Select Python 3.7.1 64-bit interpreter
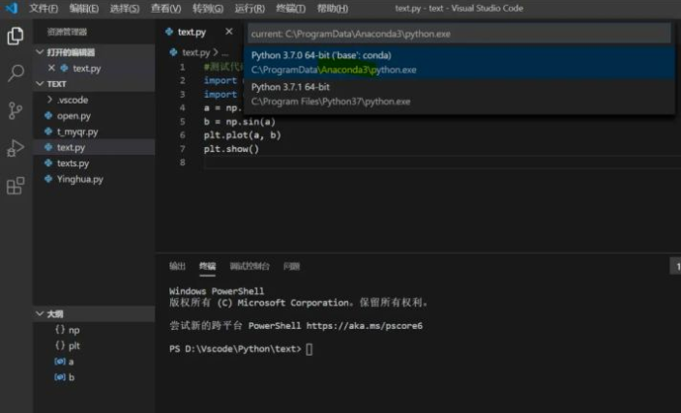This screenshot has height=413, width=681. [459, 94]
